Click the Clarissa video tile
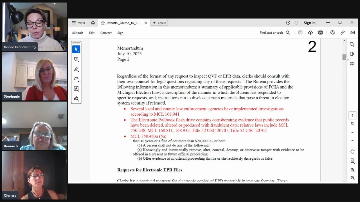This screenshot has height=202, width=360. coord(34,175)
